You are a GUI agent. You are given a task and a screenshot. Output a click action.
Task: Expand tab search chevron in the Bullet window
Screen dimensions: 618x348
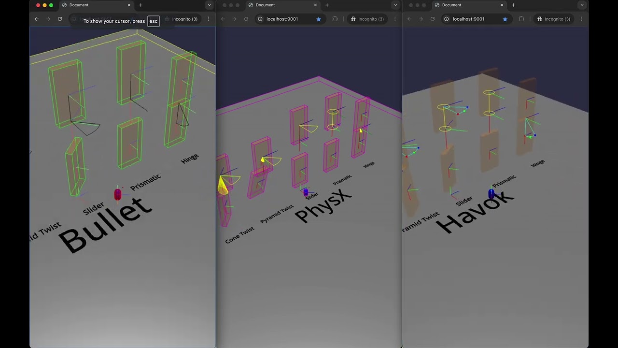click(209, 5)
